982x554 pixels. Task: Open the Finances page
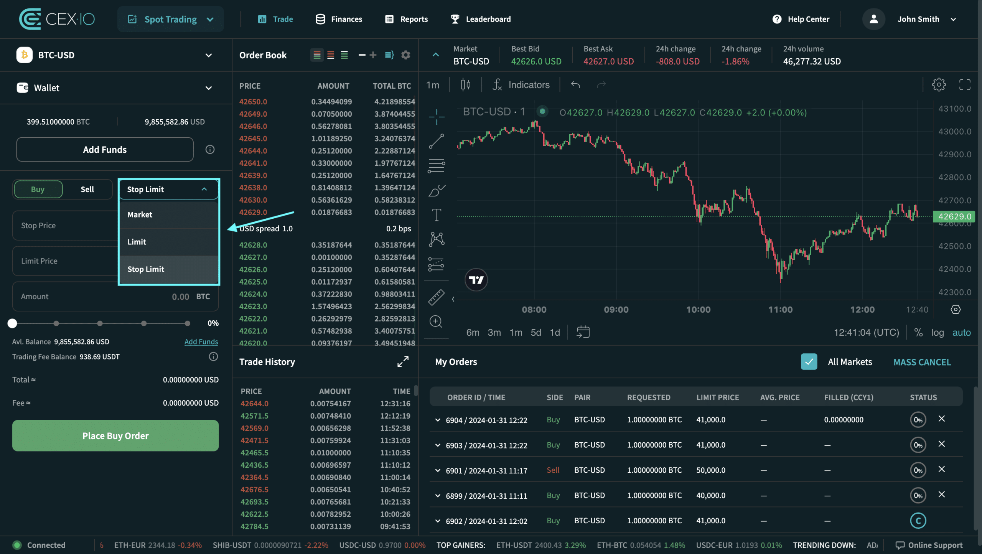pyautogui.click(x=338, y=19)
